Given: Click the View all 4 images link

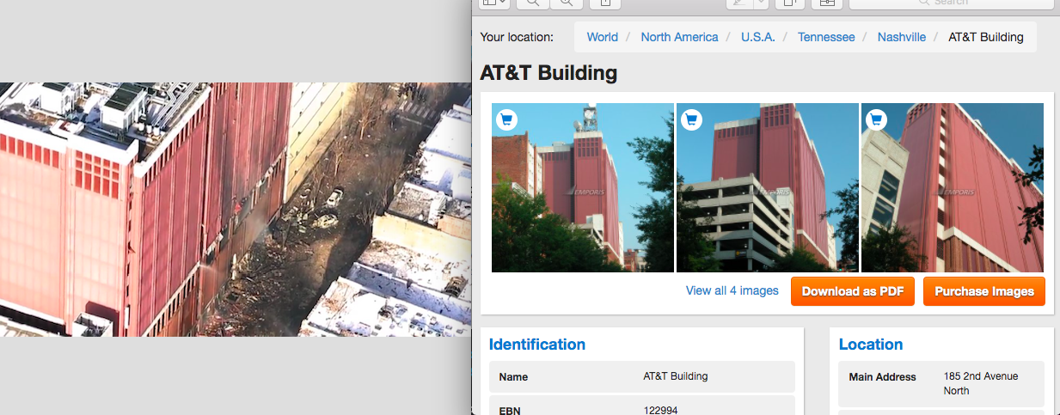Looking at the screenshot, I should tap(732, 291).
